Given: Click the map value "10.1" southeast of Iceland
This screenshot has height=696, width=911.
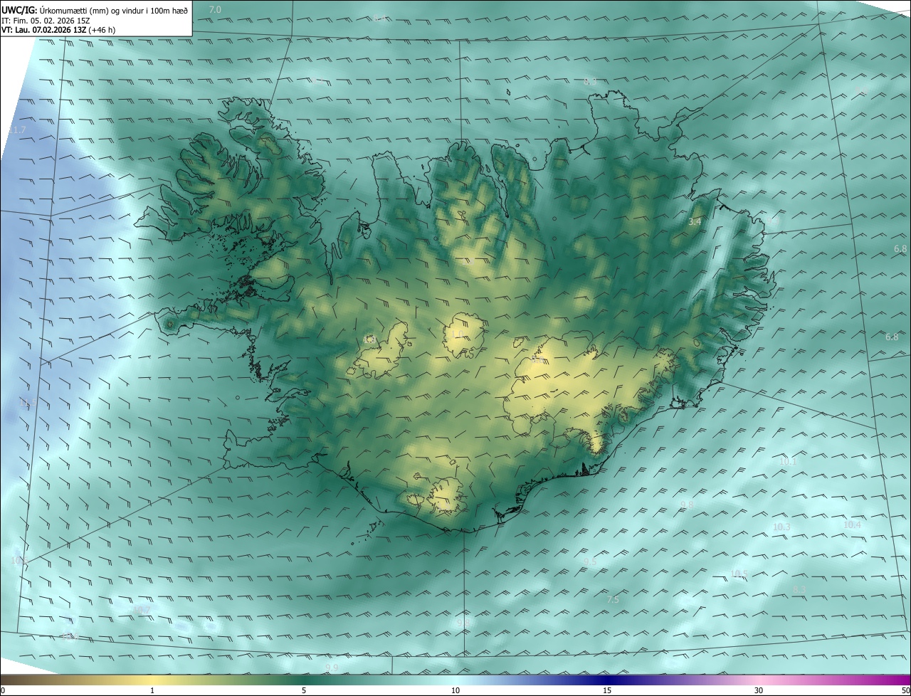Looking at the screenshot, I should pyautogui.click(x=788, y=462).
